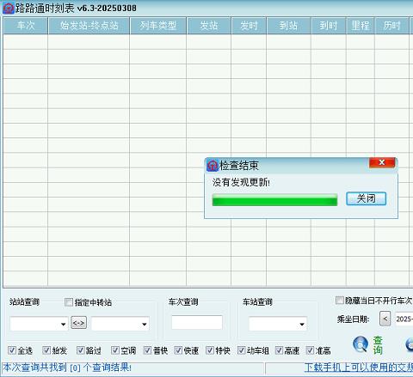Click the previous date arrow button

385,319
